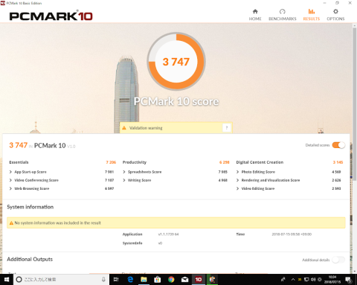Click the taskbar microphone icon
This screenshot has height=285, width=357.
pos(103,280)
